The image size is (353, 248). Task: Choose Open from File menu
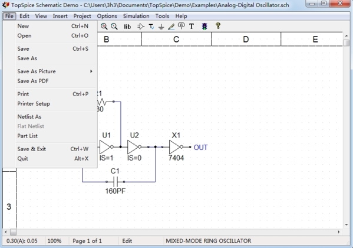click(57, 35)
